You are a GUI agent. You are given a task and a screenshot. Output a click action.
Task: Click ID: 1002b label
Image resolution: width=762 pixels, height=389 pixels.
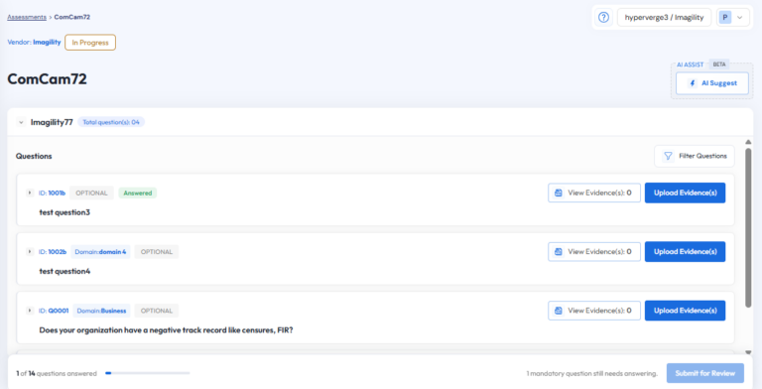[53, 252]
